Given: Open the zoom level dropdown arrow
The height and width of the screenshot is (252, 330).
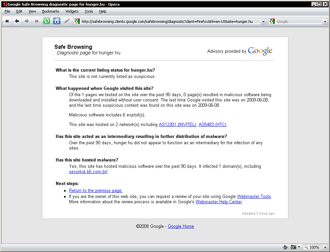Looking at the screenshot, I should [x=325, y=247].
